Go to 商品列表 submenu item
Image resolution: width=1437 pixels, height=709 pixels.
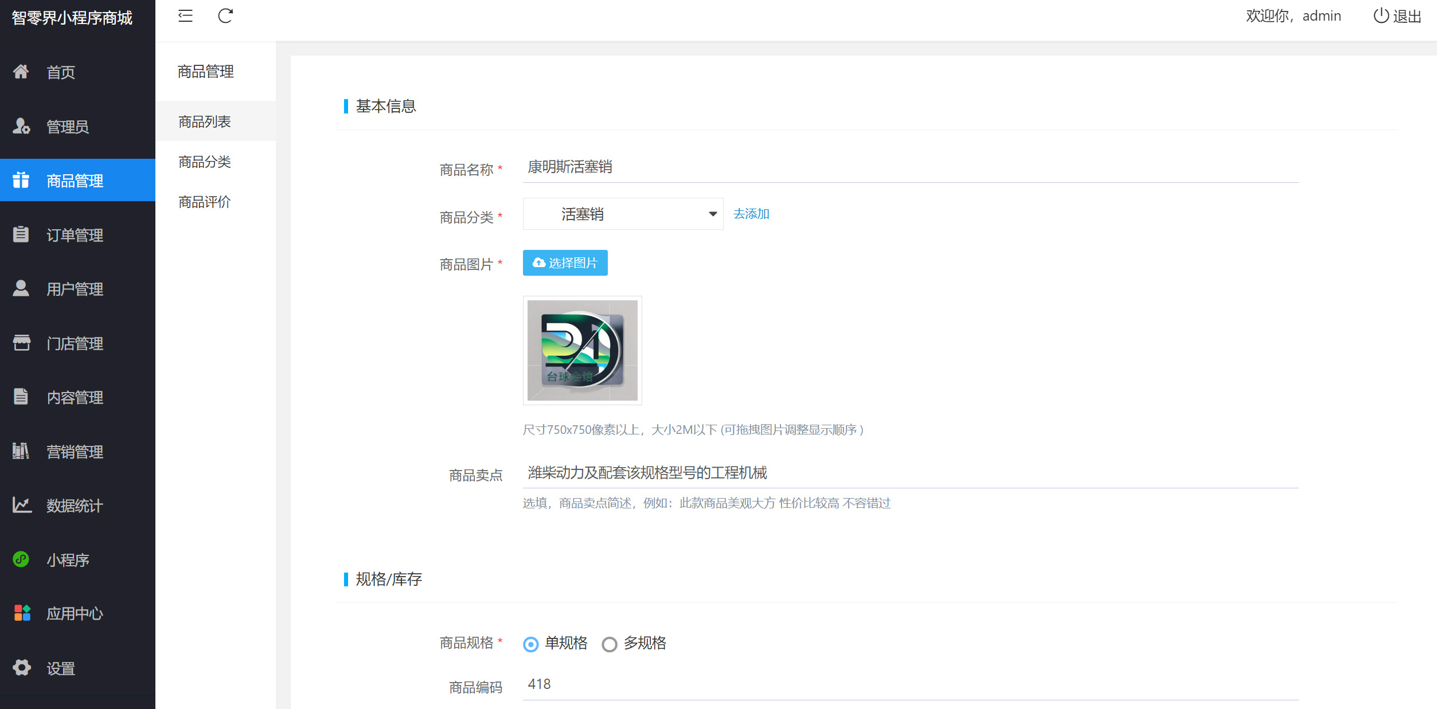click(x=205, y=122)
